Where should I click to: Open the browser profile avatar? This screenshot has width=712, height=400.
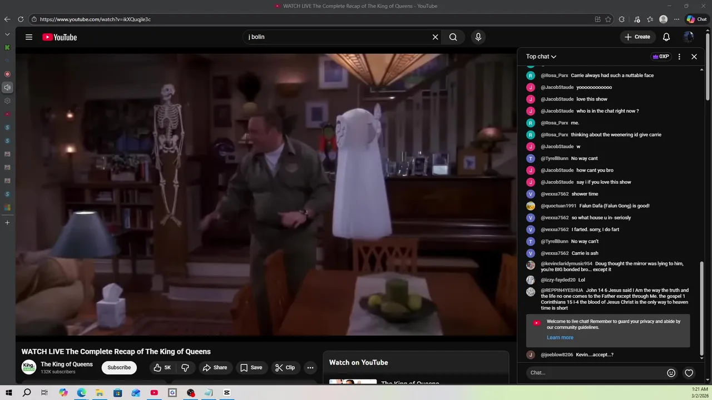663,19
